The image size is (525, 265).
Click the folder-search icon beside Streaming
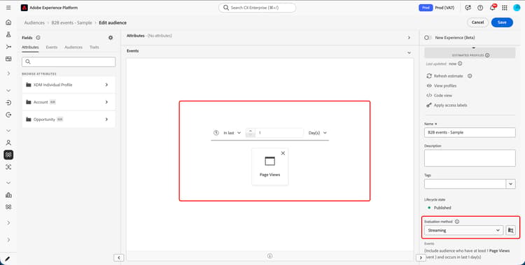pos(510,230)
